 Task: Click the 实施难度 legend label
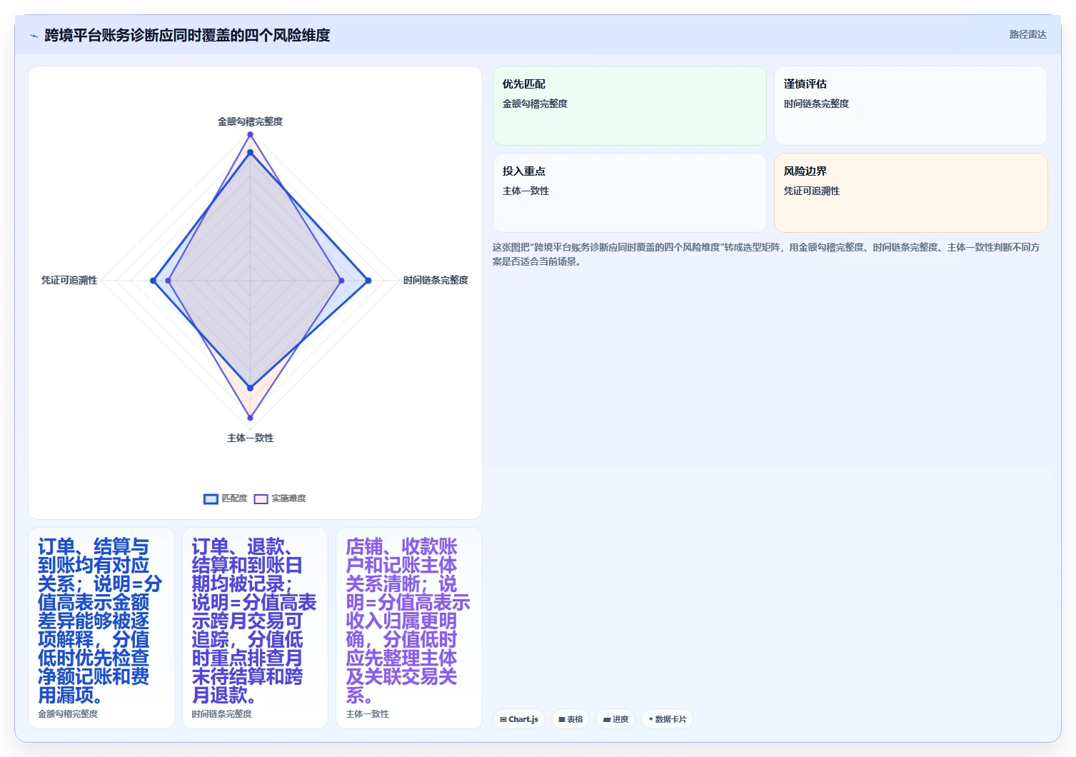[288, 498]
